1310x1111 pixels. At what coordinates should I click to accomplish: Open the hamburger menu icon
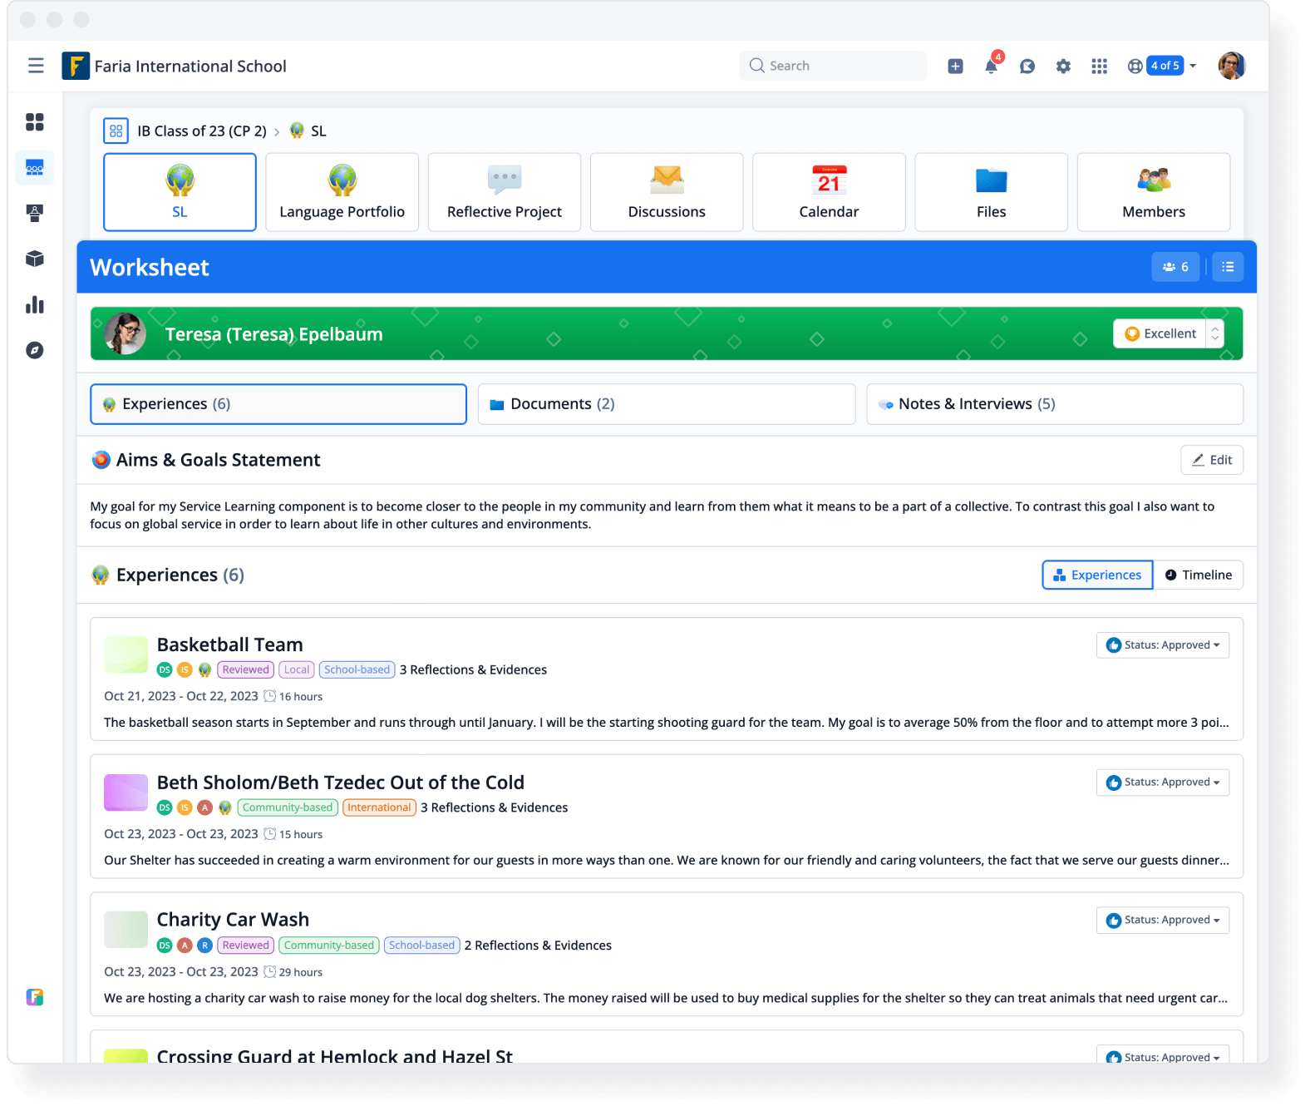coord(36,66)
